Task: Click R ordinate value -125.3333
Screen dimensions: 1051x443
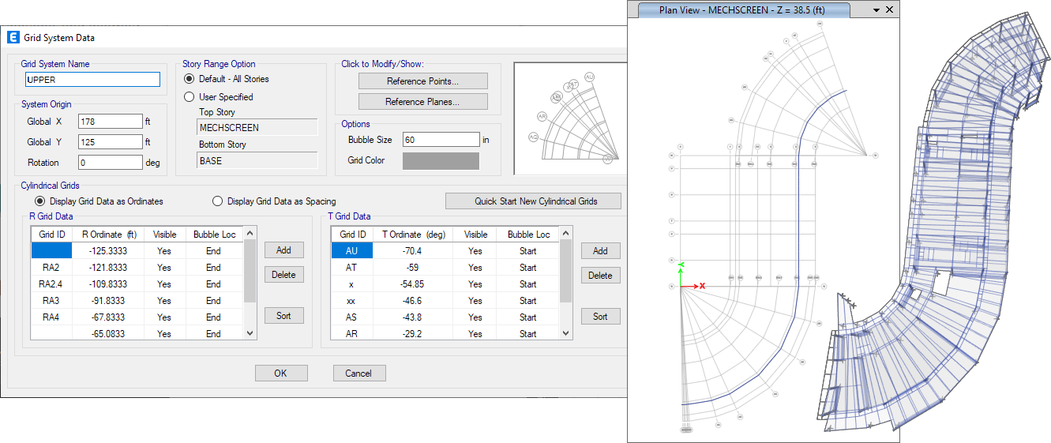Action: (x=109, y=251)
